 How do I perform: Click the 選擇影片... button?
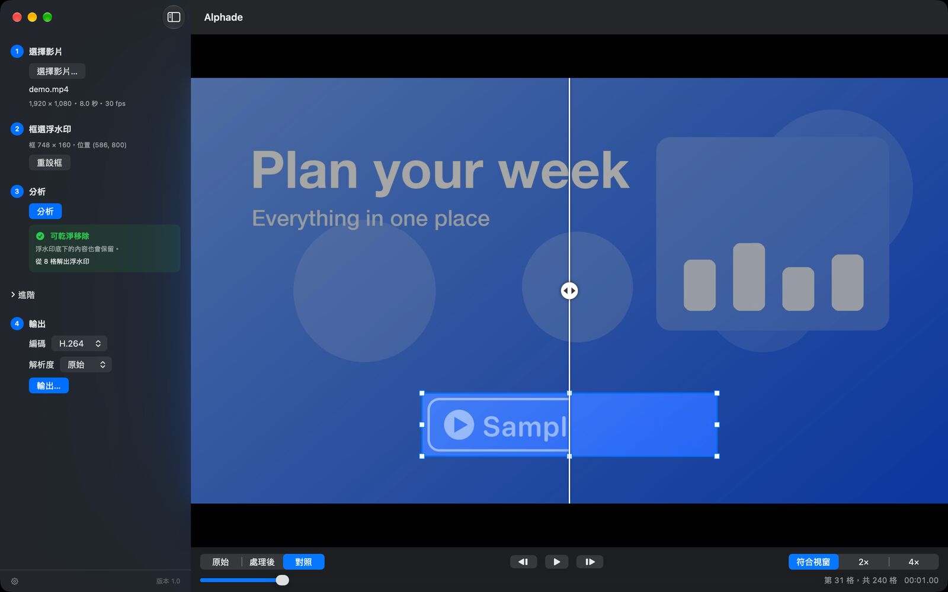click(x=57, y=71)
